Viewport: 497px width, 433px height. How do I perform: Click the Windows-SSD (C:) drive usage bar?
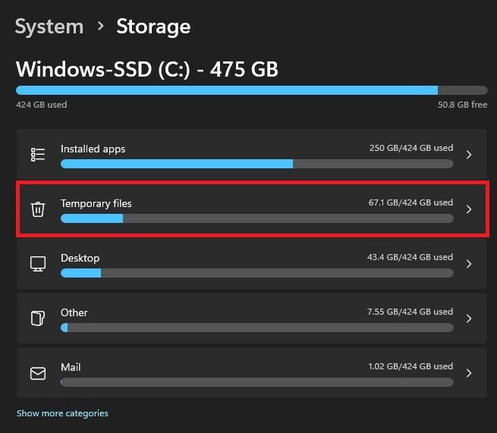252,90
